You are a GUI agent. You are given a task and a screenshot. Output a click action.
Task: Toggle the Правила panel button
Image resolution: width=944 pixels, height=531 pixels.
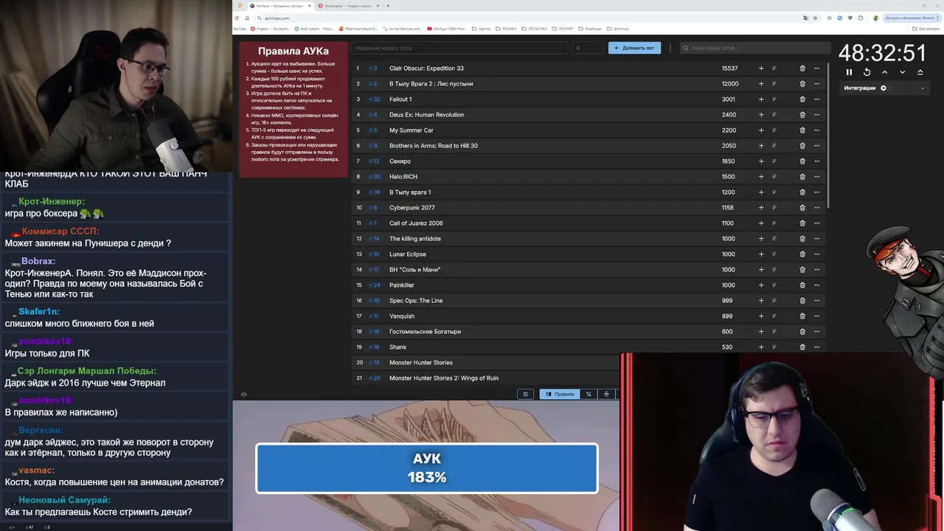point(560,394)
